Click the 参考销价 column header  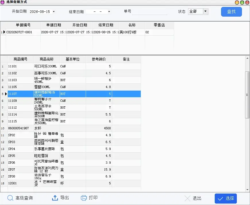click(x=99, y=59)
